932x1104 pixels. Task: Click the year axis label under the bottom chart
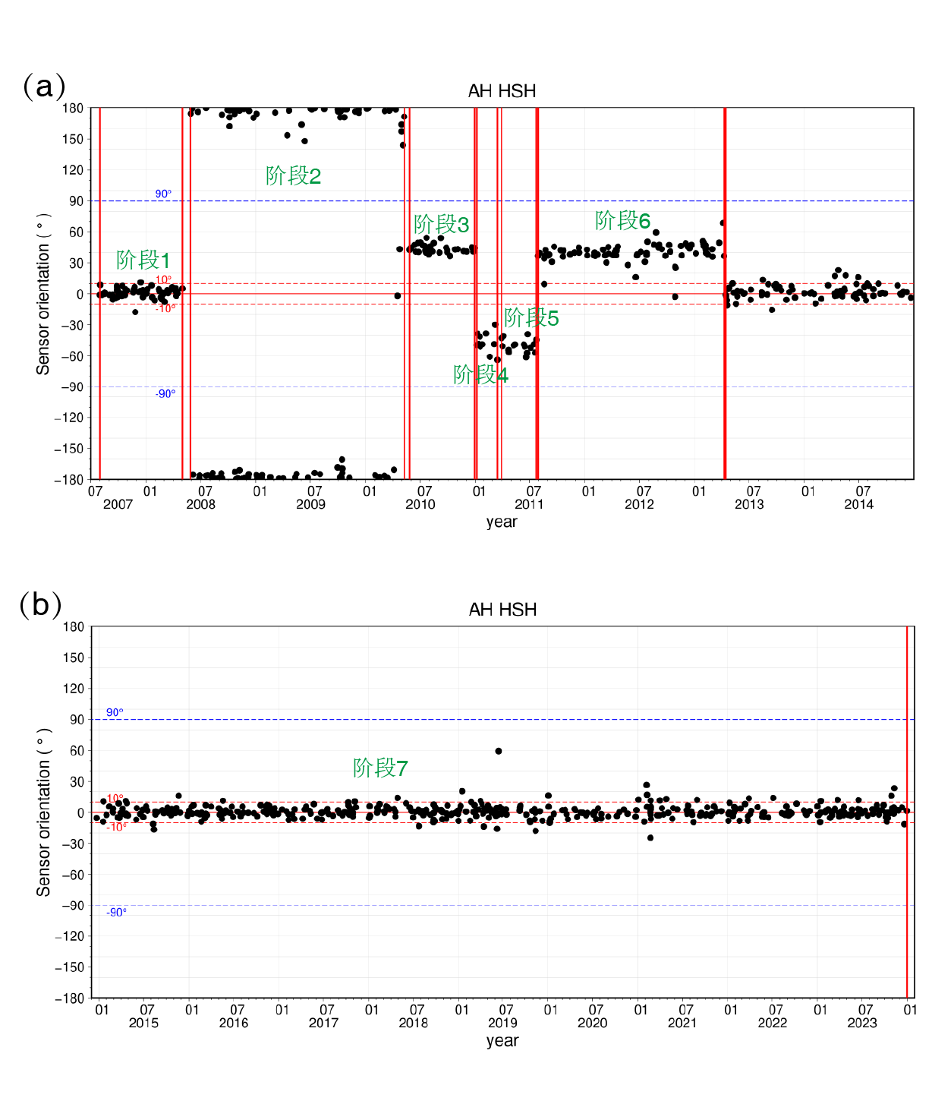pos(502,1041)
